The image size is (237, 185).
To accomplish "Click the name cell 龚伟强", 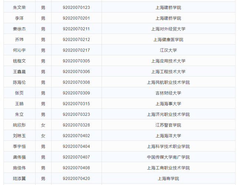I will click(x=19, y=157).
